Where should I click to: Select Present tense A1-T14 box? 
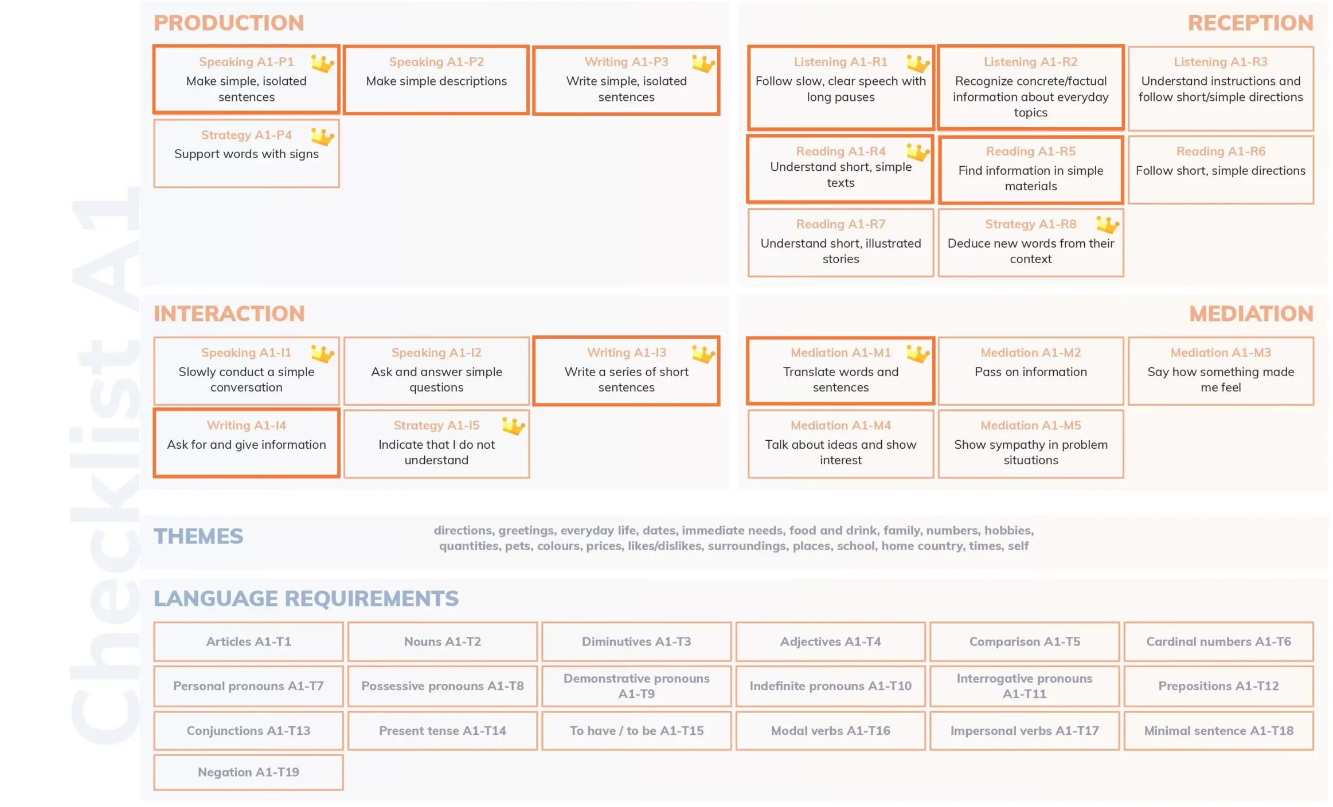tap(442, 731)
